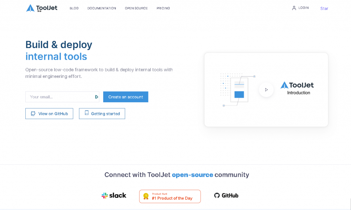Go to the Open Source page
The width and height of the screenshot is (351, 210).
[136, 8]
